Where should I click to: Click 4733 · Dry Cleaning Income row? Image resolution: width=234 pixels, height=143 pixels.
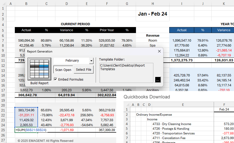click(172, 124)
